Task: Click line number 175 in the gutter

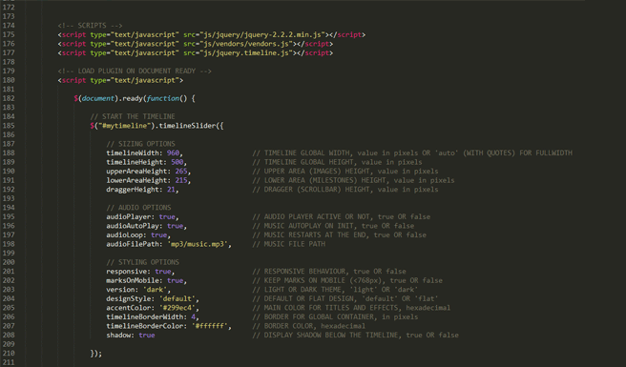Action: pyautogui.click(x=9, y=34)
